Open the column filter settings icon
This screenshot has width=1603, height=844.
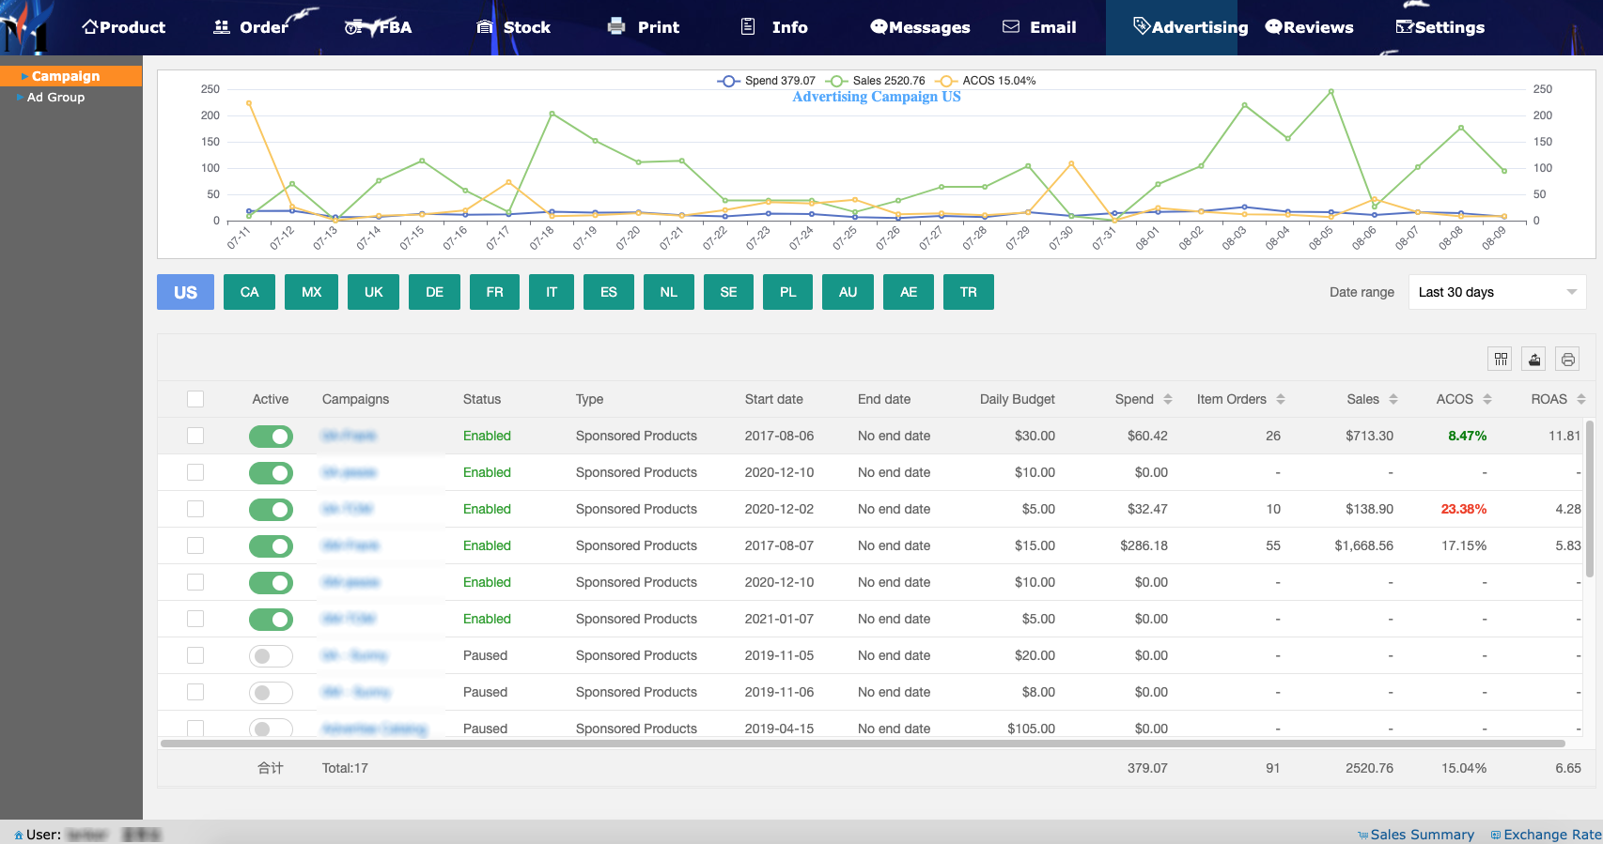click(1501, 359)
